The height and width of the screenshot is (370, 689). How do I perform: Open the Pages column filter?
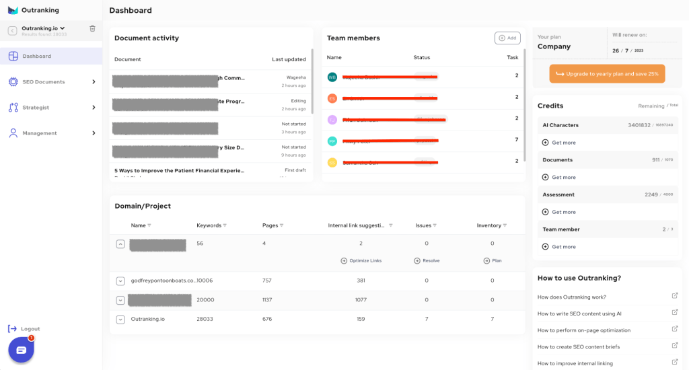[x=282, y=225]
